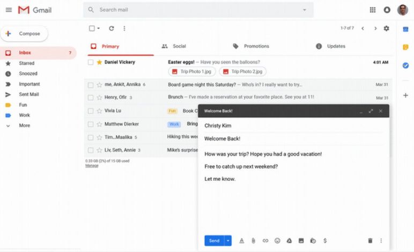Discard draft with the trash icon
Image resolution: width=414 pixels, height=252 pixels.
370,241
